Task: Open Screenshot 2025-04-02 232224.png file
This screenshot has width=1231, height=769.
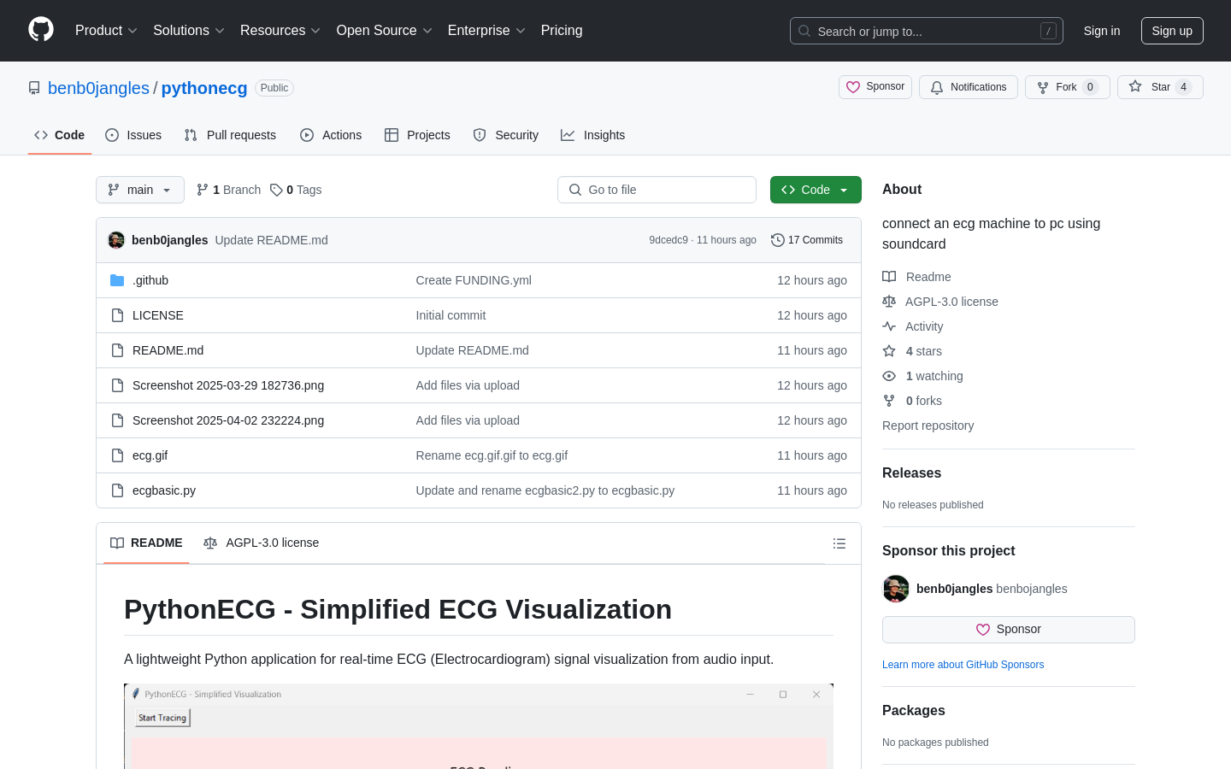Action: pos(228,420)
